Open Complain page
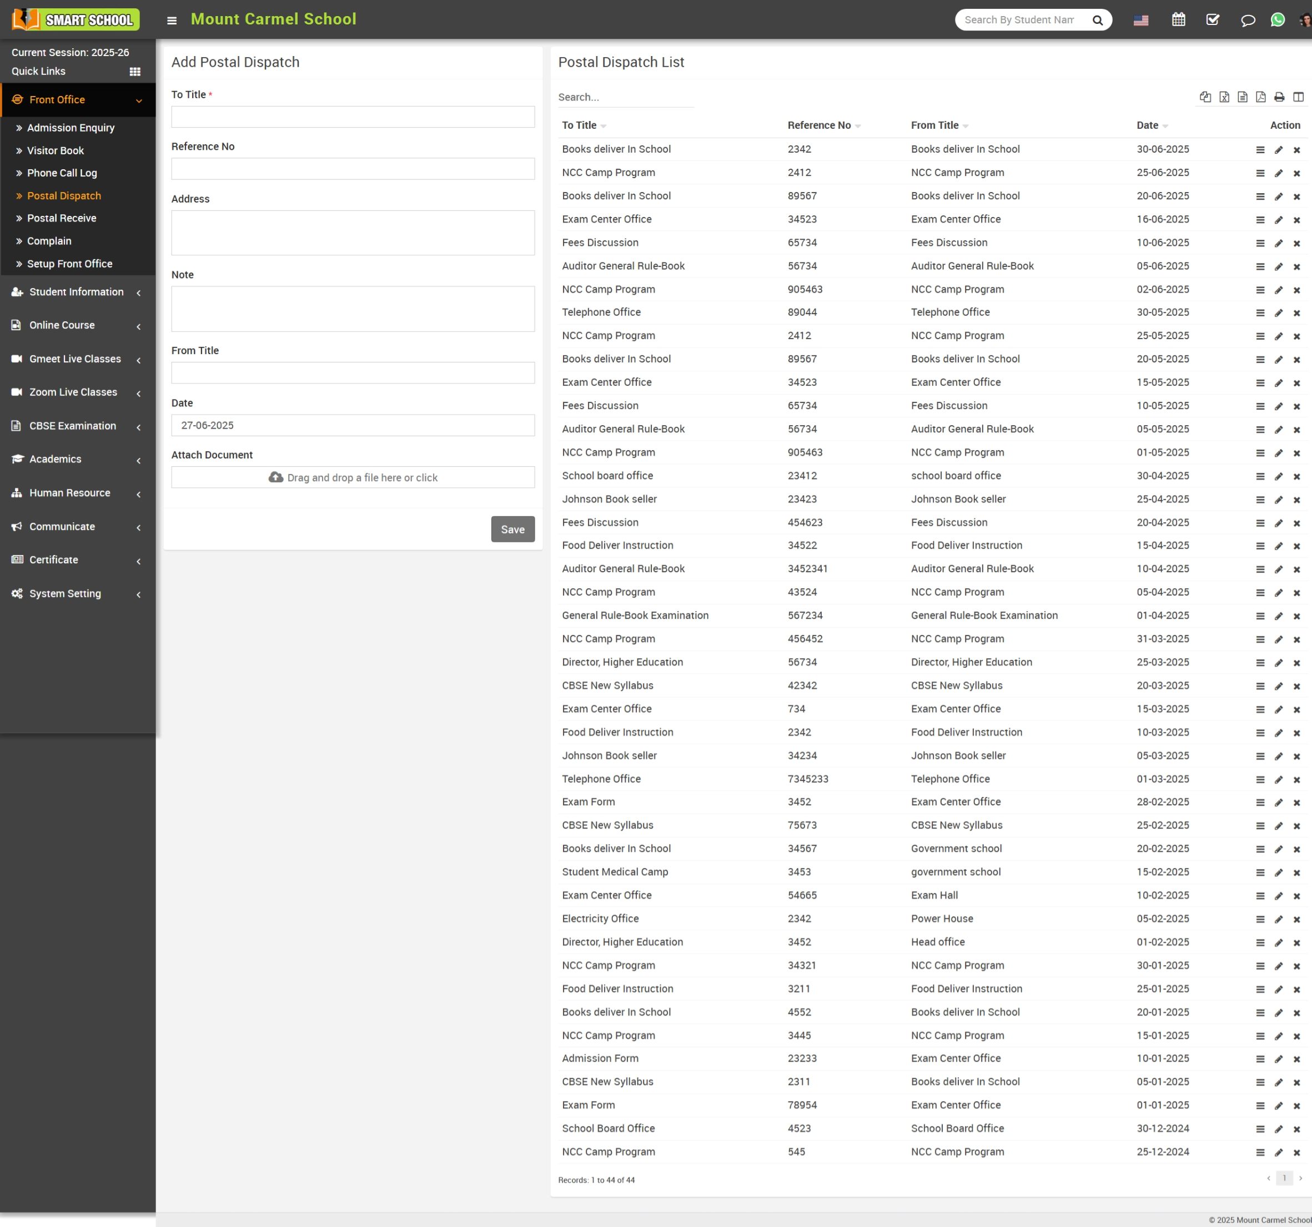 49,241
